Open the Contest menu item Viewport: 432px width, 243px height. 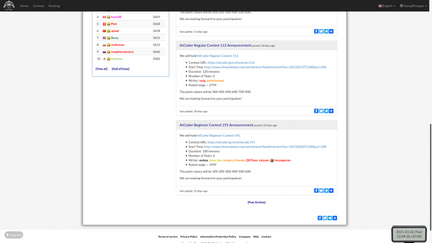click(x=38, y=6)
